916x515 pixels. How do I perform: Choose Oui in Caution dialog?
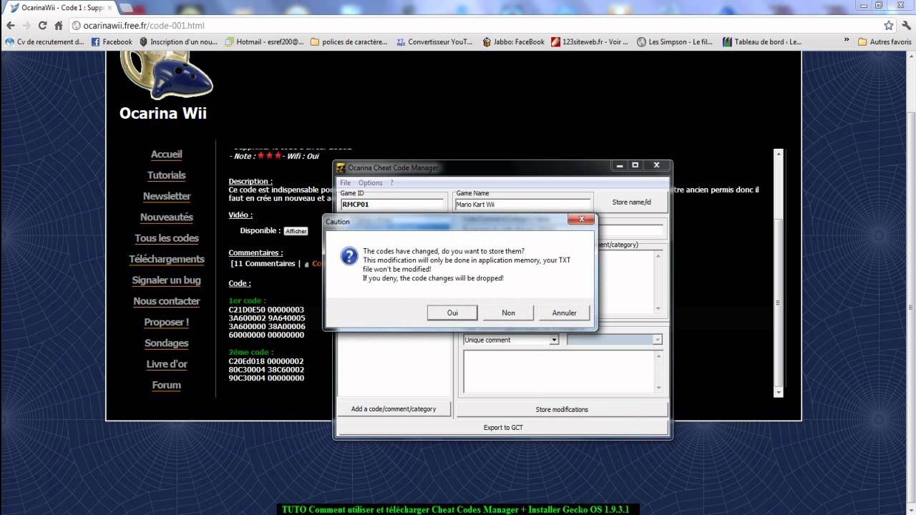pyautogui.click(x=452, y=313)
